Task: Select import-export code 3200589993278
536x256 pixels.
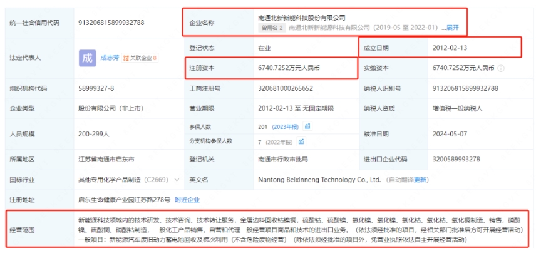Action: (456, 159)
